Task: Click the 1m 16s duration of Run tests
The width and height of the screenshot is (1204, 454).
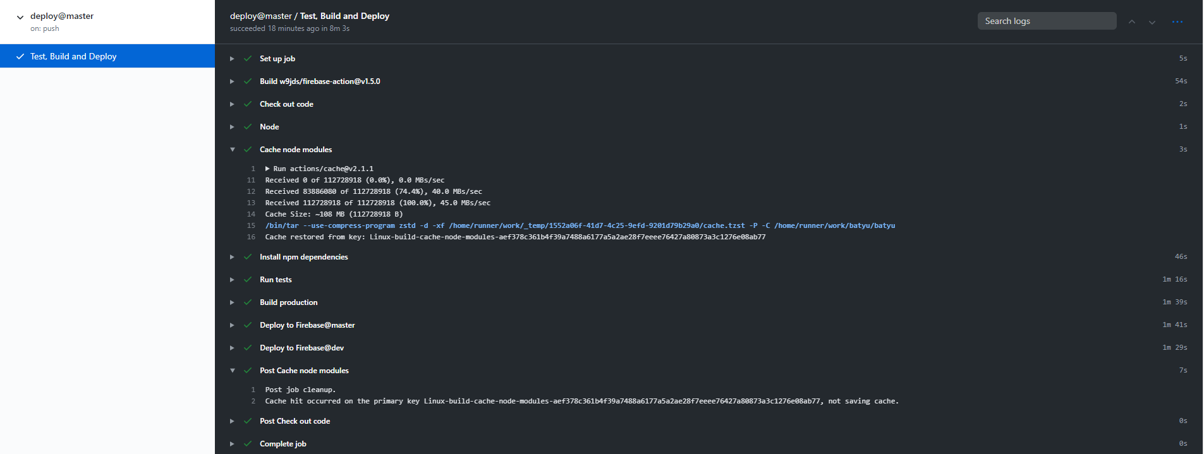Action: (1175, 280)
